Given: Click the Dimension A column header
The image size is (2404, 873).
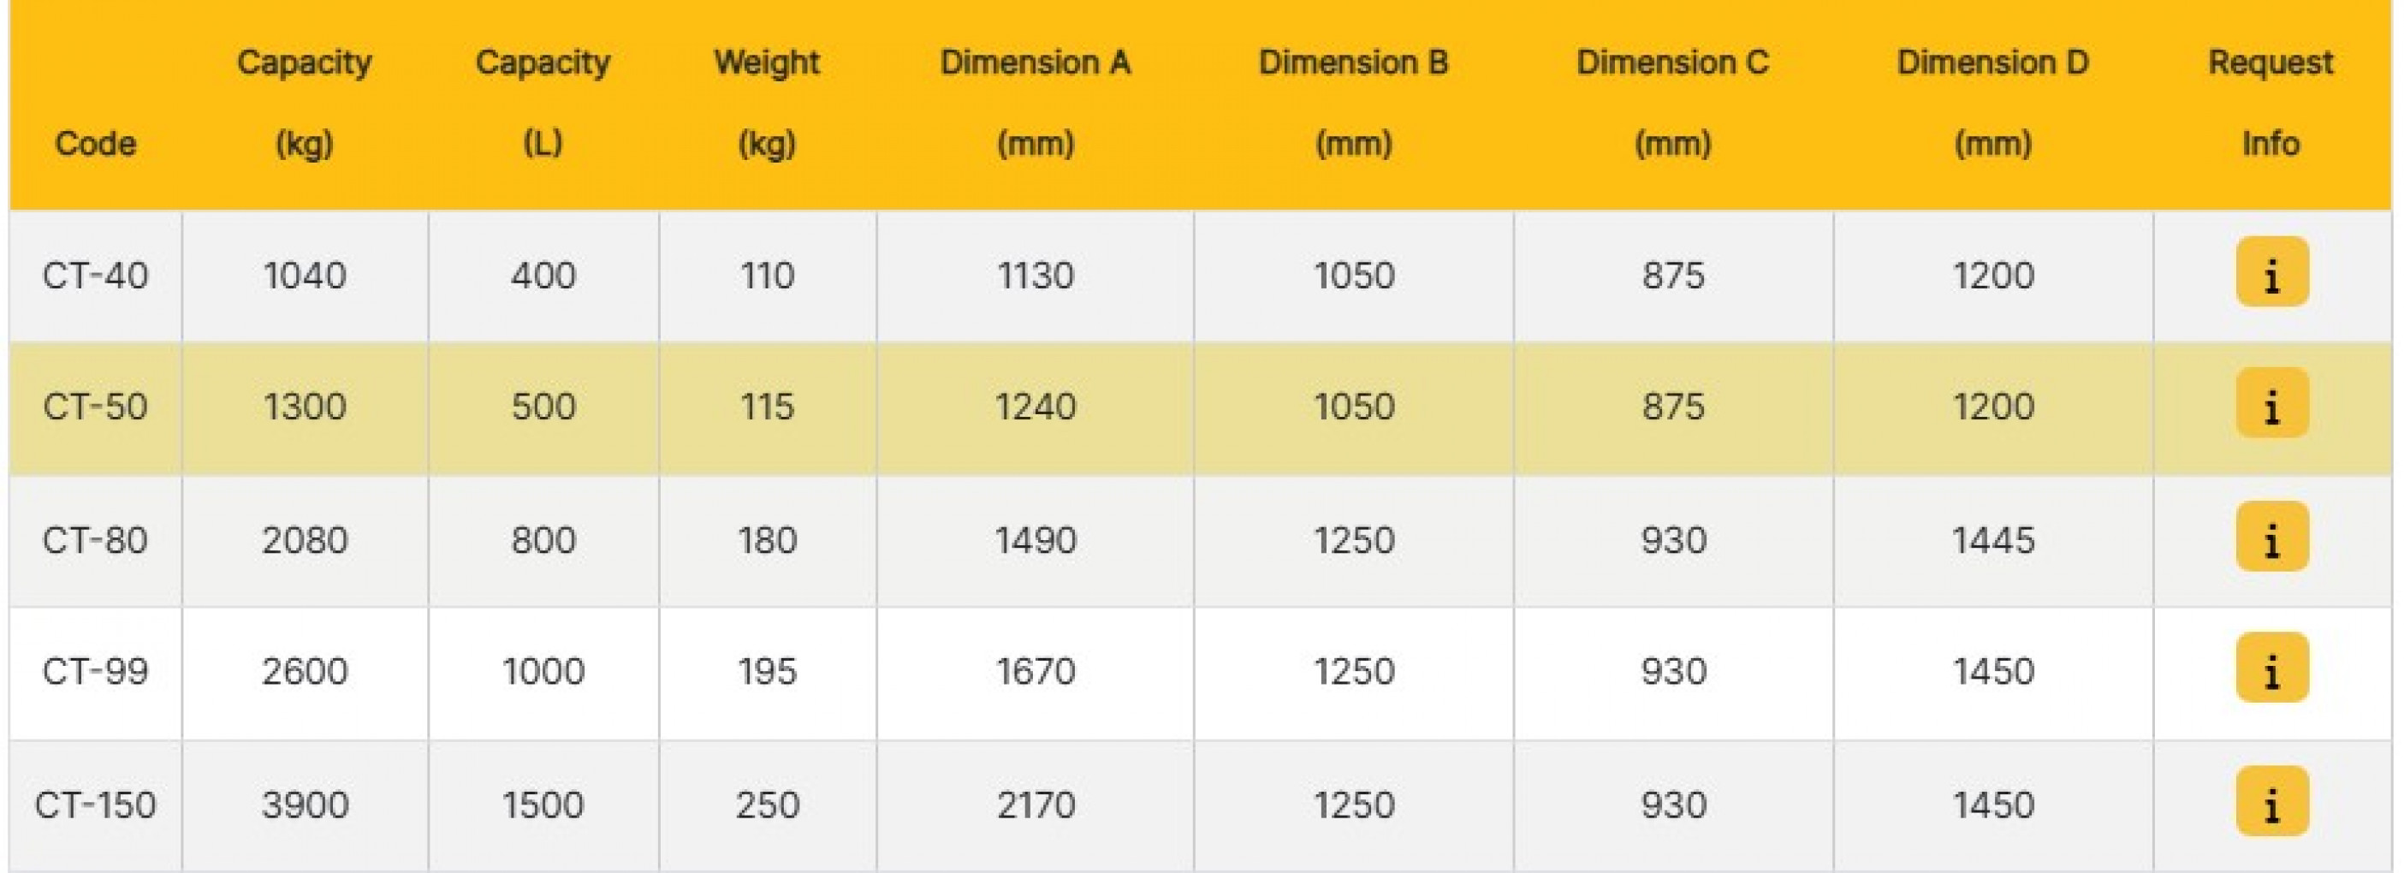Looking at the screenshot, I should pos(1035,103).
